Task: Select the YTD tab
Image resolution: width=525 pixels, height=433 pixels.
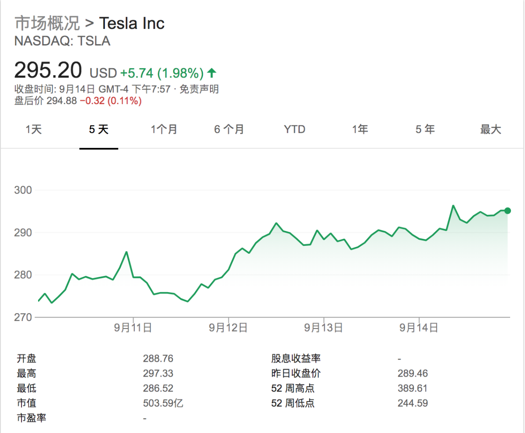Action: 294,129
